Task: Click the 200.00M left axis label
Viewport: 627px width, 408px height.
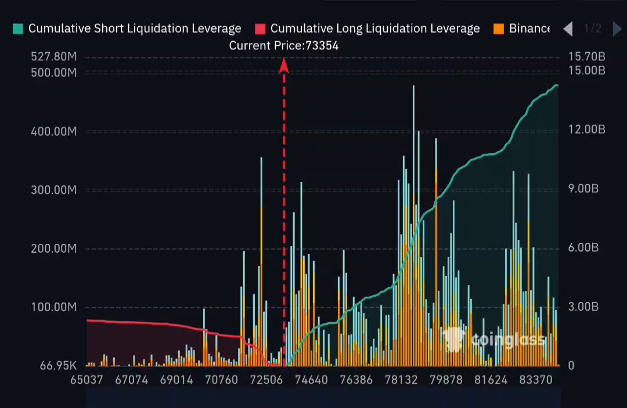Action: pos(54,249)
